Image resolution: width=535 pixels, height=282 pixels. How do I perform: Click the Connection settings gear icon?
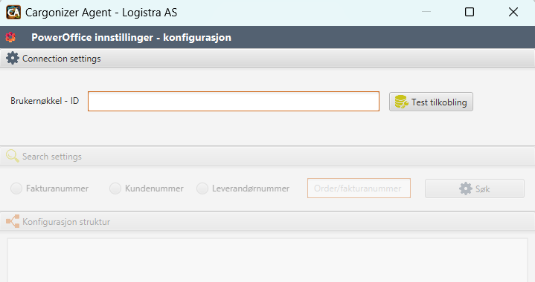coord(13,58)
